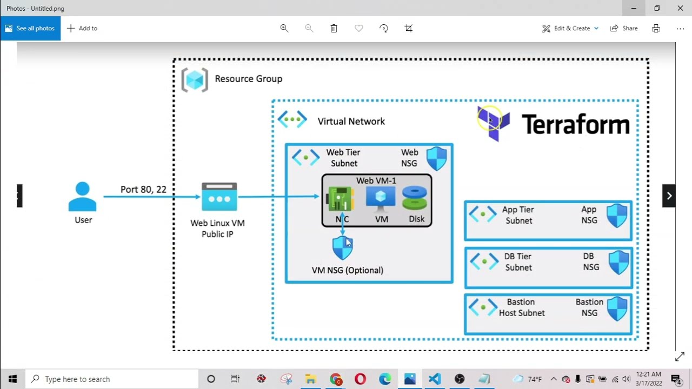Screen dimensions: 692x389
Task: Open Google Chrome from the taskbar
Action: pyautogui.click(x=335, y=379)
